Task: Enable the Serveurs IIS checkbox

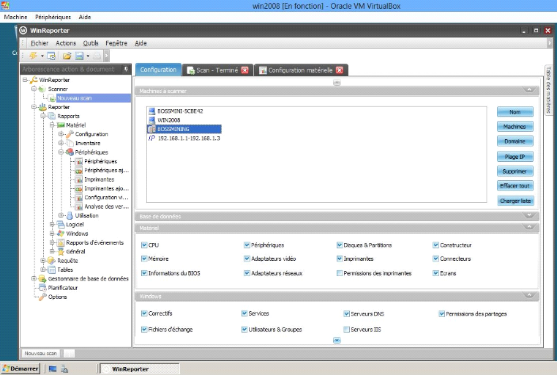Action: pos(347,329)
